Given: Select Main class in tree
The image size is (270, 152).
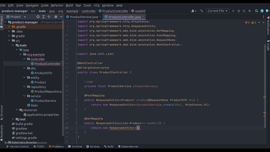Looking at the screenshot, I should (x=32, y=105).
